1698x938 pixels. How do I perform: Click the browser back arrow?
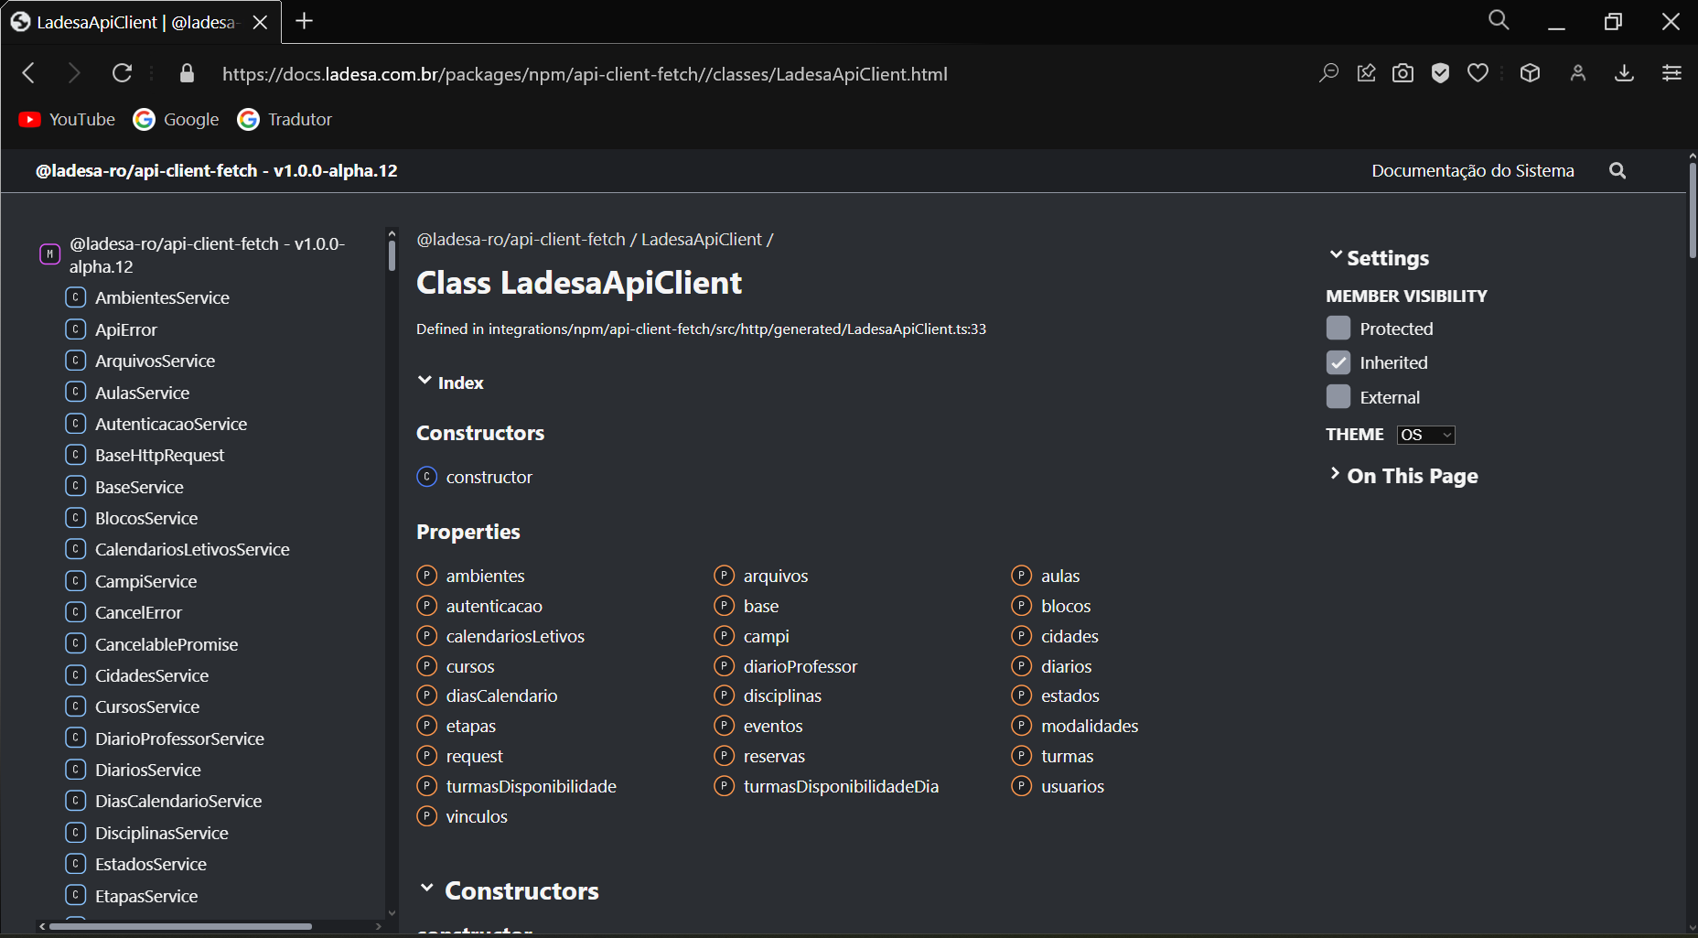[28, 73]
